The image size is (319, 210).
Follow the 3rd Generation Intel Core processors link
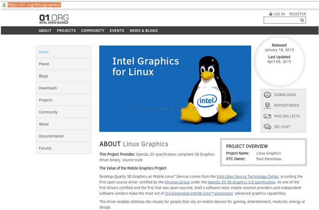199,193
